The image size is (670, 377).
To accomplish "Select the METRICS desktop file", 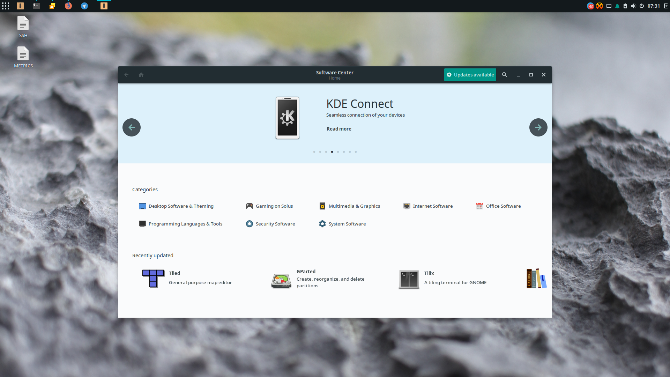I will click(x=23, y=57).
